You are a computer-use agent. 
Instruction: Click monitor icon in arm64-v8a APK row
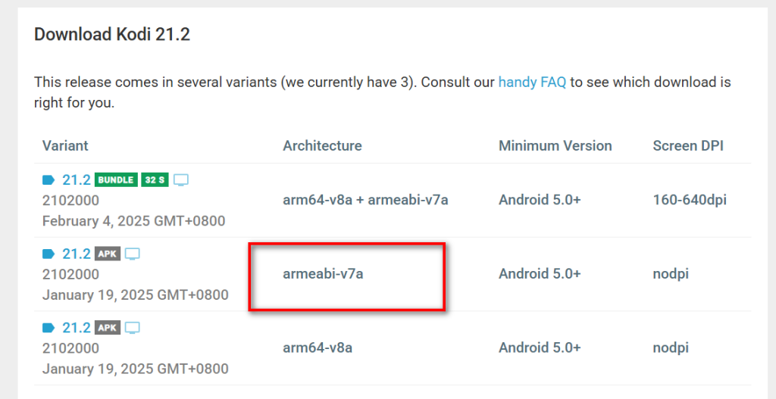[133, 328]
